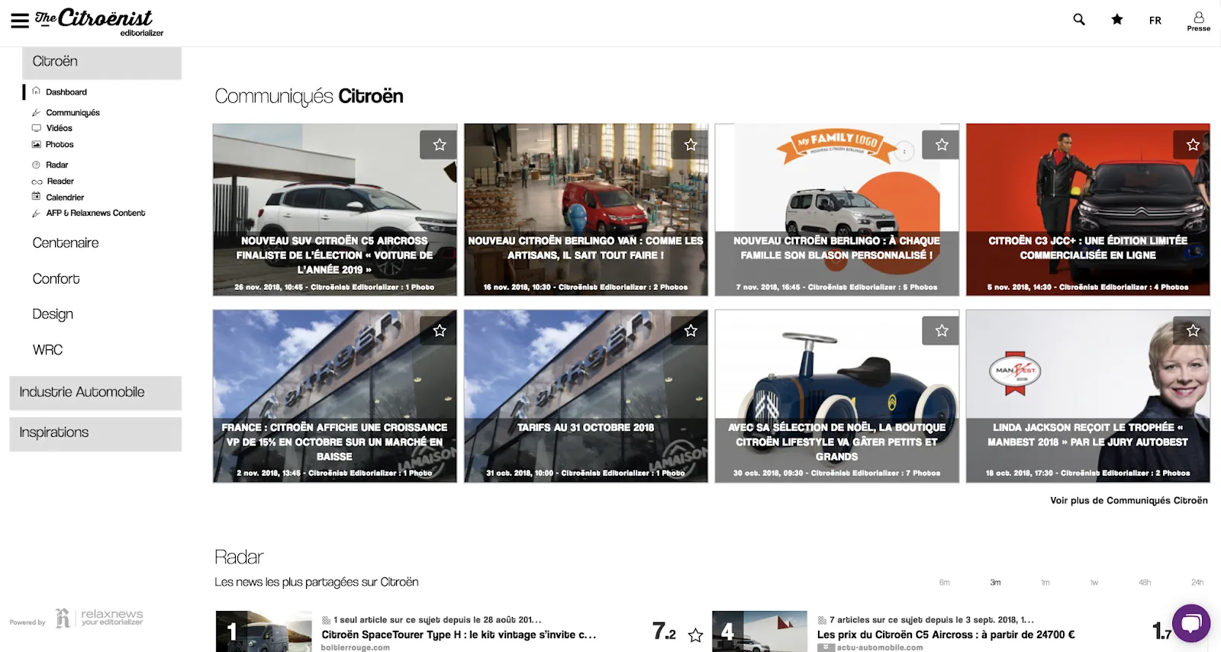Open the FR language selector
Viewport: 1221px width, 652px height.
tap(1155, 21)
